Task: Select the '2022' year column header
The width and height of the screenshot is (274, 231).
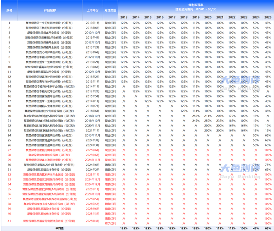Action: tap(232, 17)
